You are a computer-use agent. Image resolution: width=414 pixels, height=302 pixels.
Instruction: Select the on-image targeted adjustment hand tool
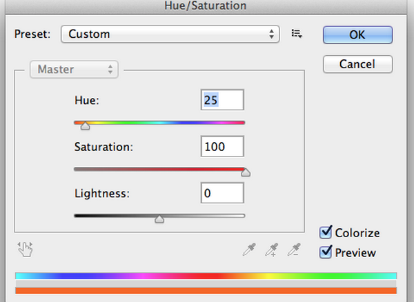[26, 250]
